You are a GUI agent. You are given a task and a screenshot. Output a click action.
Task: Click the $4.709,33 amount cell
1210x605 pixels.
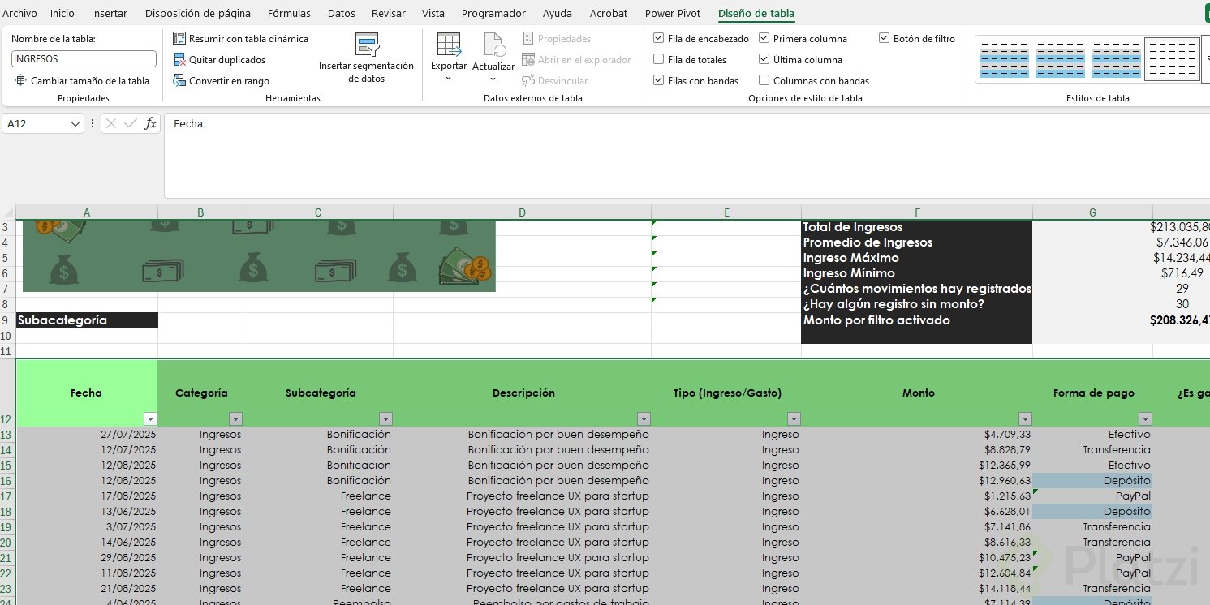click(916, 434)
